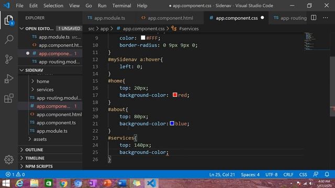The height and width of the screenshot is (188, 335).
Task: Open Internet Explorer from the taskbar
Action: [20, 183]
